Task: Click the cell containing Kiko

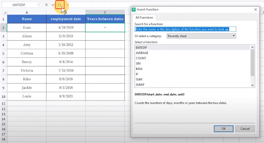Action: 27,79
